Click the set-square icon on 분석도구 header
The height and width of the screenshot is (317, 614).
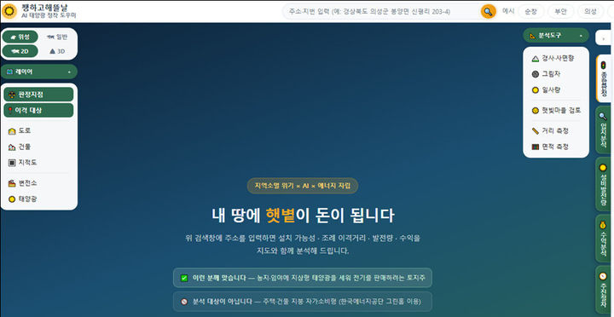click(x=532, y=36)
